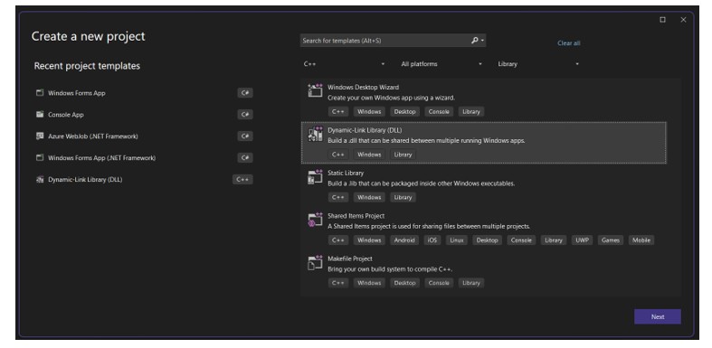Select Windows Desktop Wizard template title

tap(364, 87)
